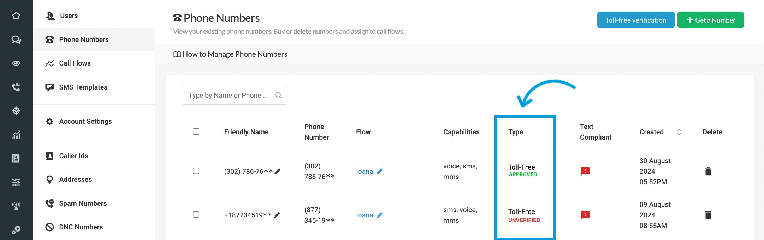The height and width of the screenshot is (240, 764).
Task: Sort by Created column arrows
Action: tap(679, 132)
